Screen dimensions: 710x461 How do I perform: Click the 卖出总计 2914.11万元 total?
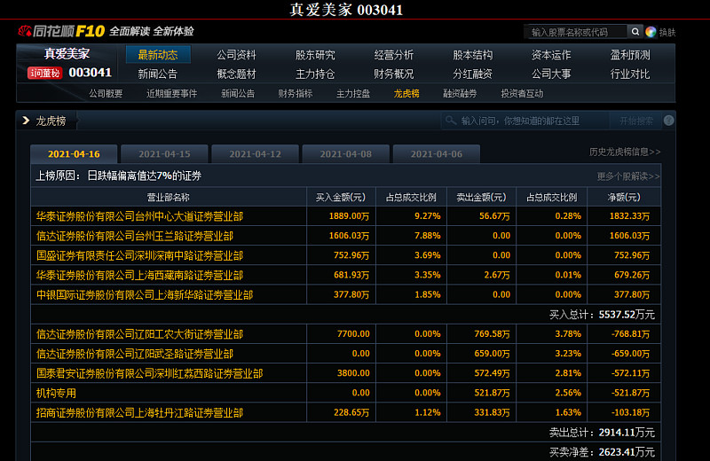click(x=602, y=433)
